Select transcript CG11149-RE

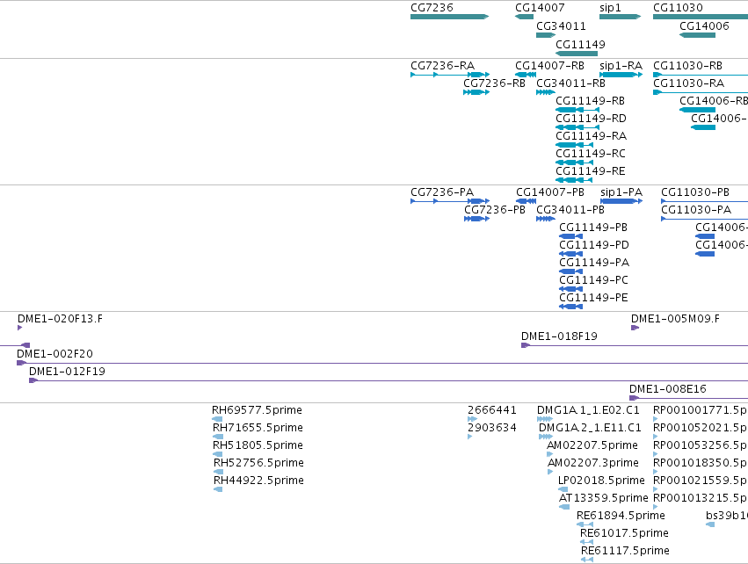574,180
